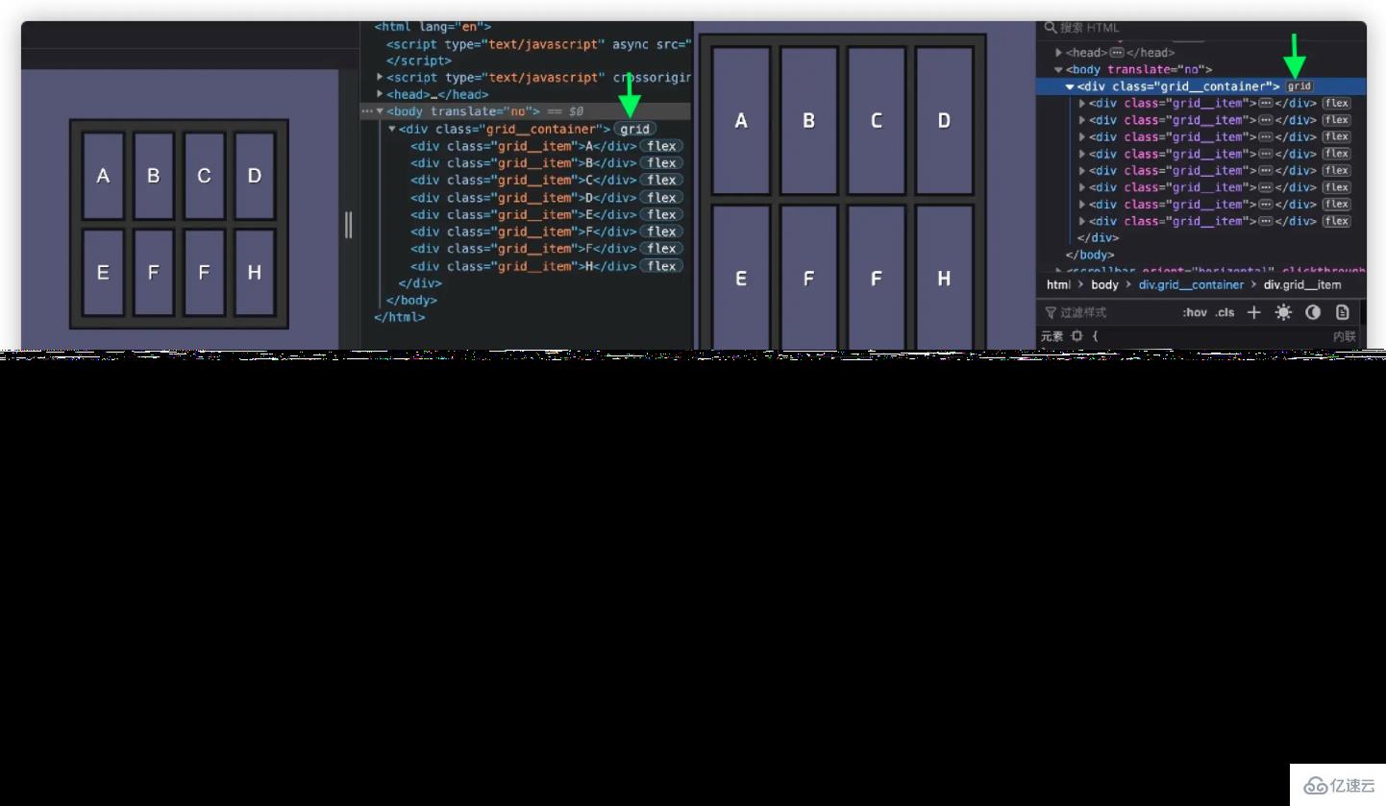Click cell A in the Chrome page preview
This screenshot has width=1386, height=806.
[103, 176]
